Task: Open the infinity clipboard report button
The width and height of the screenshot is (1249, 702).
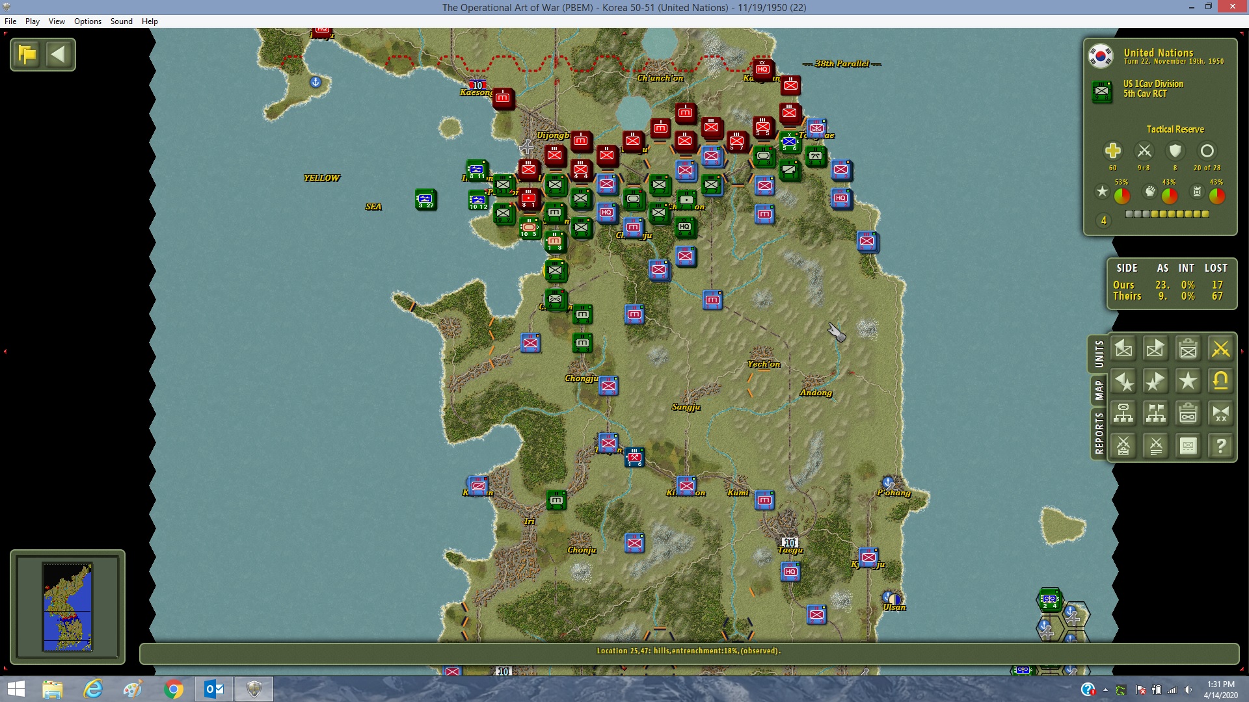Action: click(1188, 413)
